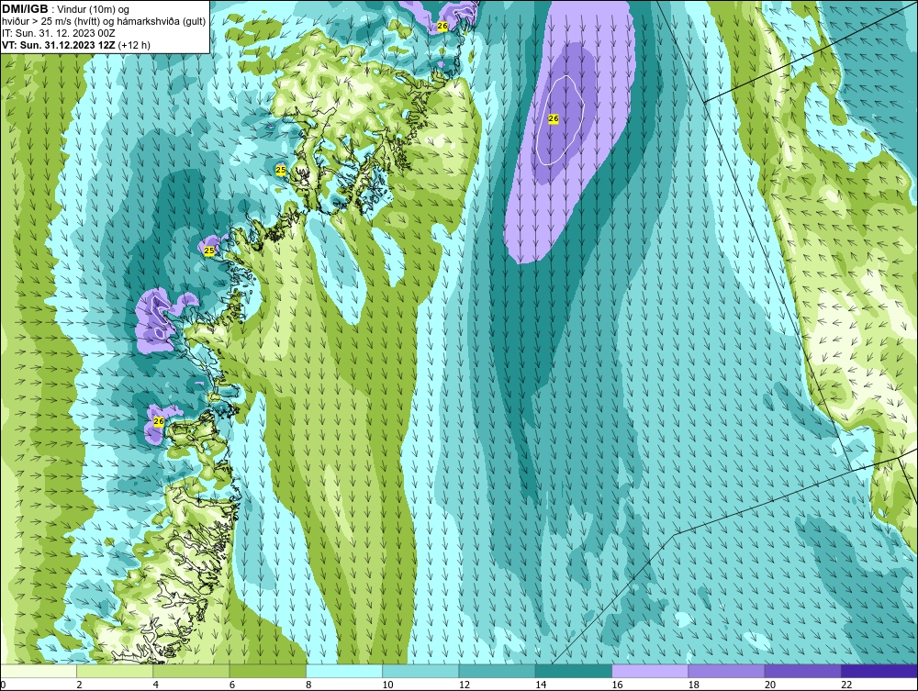The width and height of the screenshot is (918, 691).
Task: Click the 26 gust label beside the southwest coast purple patch
Action: pyautogui.click(x=159, y=421)
